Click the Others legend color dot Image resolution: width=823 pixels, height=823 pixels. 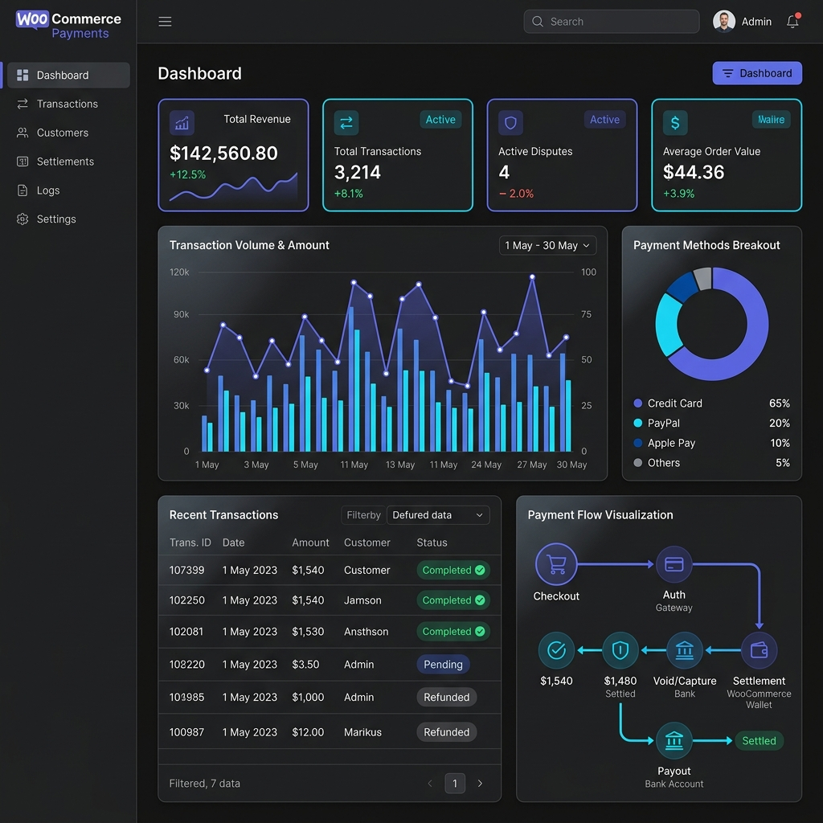637,462
